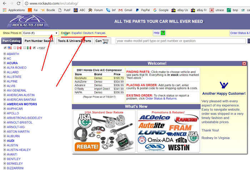Click the shopping cart icon
The image size is (250, 170).
[x=106, y=41]
